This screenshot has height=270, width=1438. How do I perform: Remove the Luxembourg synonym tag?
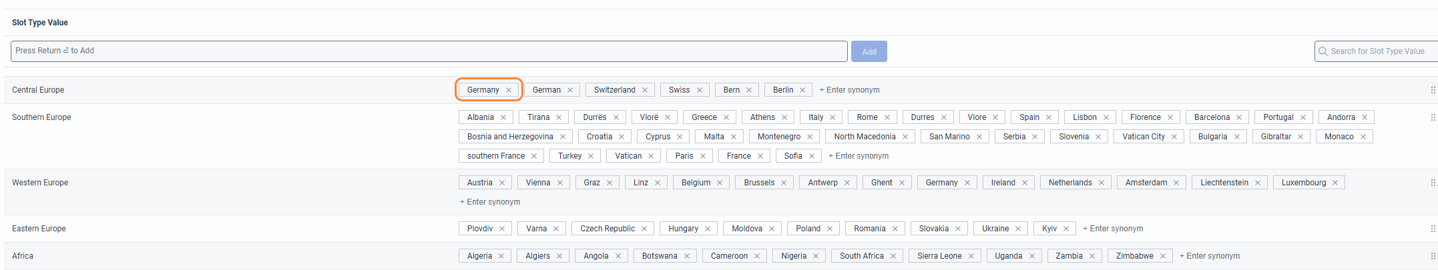[x=1335, y=183]
